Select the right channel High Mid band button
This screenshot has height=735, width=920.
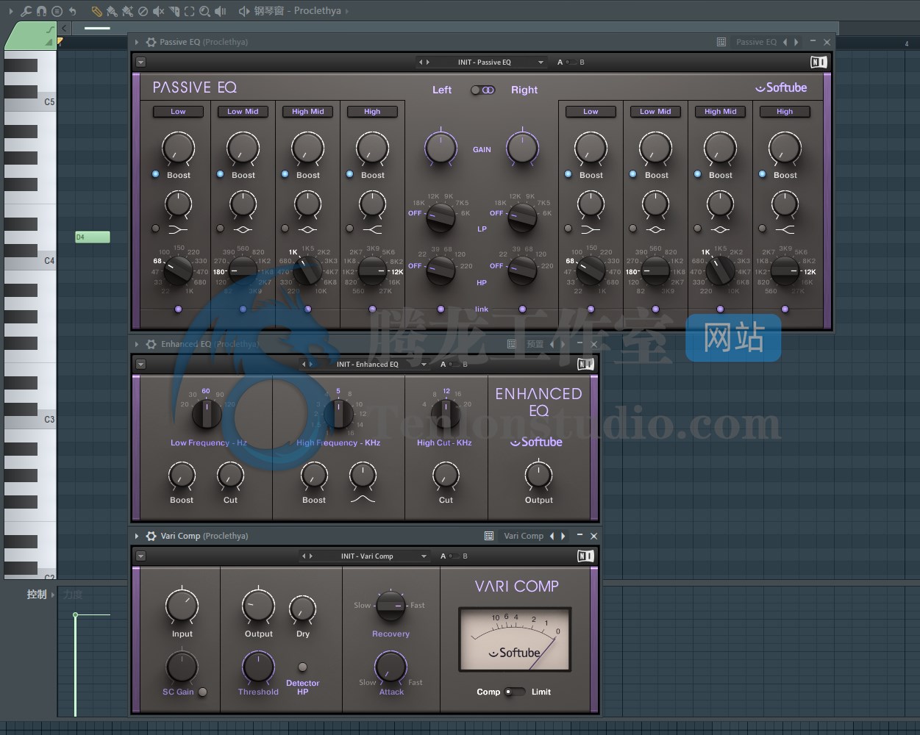click(x=720, y=112)
